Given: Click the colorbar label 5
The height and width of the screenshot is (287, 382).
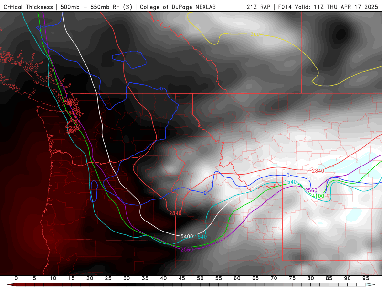Looking at the screenshot, I should click(x=34, y=278).
